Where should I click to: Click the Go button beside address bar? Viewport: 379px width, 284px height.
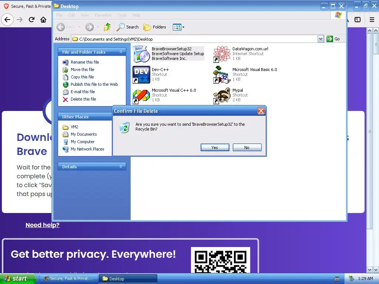[333, 39]
